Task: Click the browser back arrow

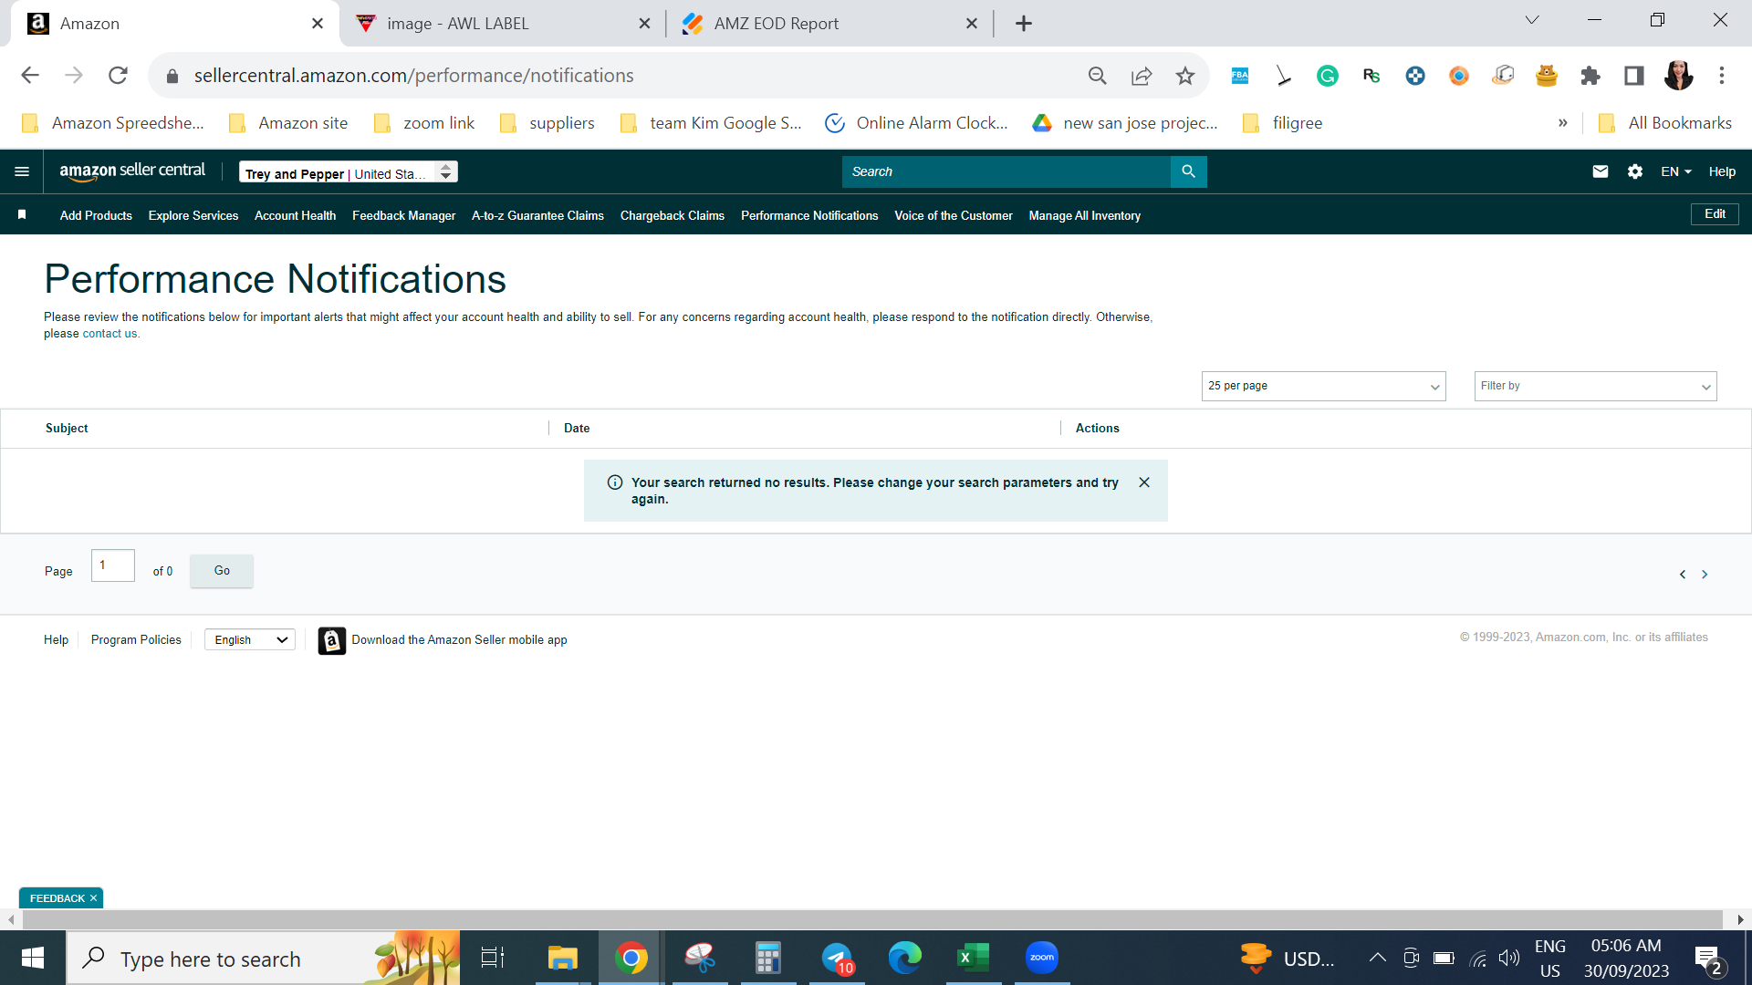Action: pyautogui.click(x=30, y=76)
